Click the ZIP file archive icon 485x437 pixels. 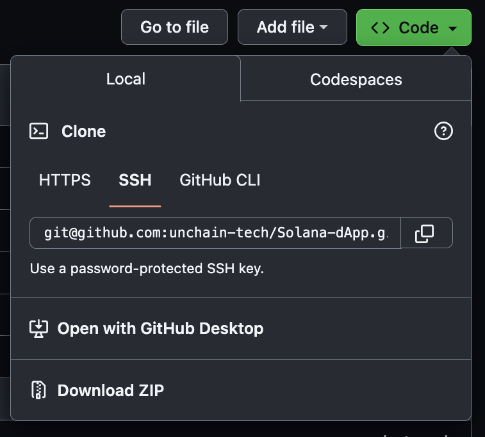tap(38, 390)
